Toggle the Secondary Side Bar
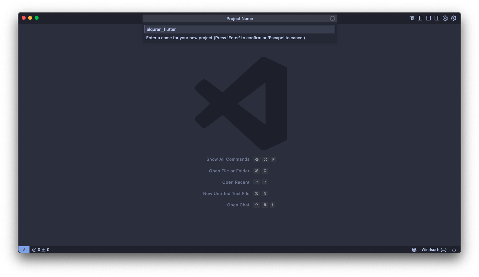 click(x=437, y=18)
